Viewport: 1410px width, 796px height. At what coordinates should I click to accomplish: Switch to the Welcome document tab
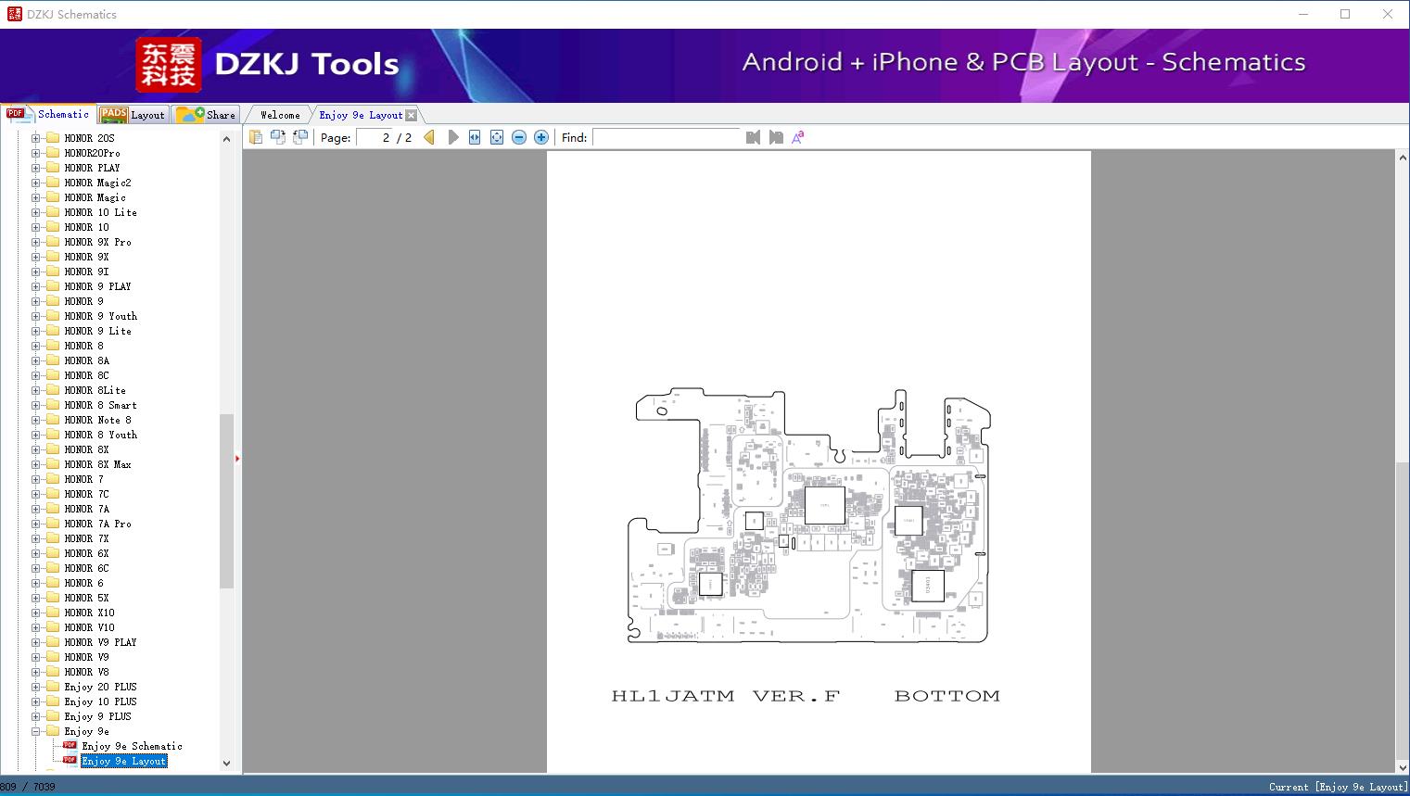[279, 115]
